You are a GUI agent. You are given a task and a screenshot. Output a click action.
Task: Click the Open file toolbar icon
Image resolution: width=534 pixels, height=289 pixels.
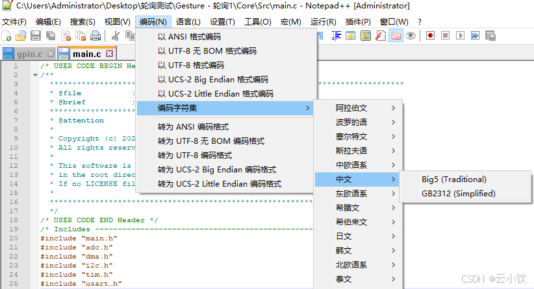[x=21, y=36]
